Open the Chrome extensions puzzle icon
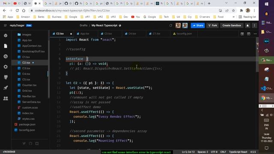 [x=241, y=10]
